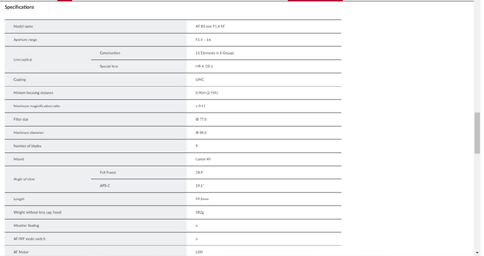
Task: Click the Number of blades label
Action: [x=27, y=146]
